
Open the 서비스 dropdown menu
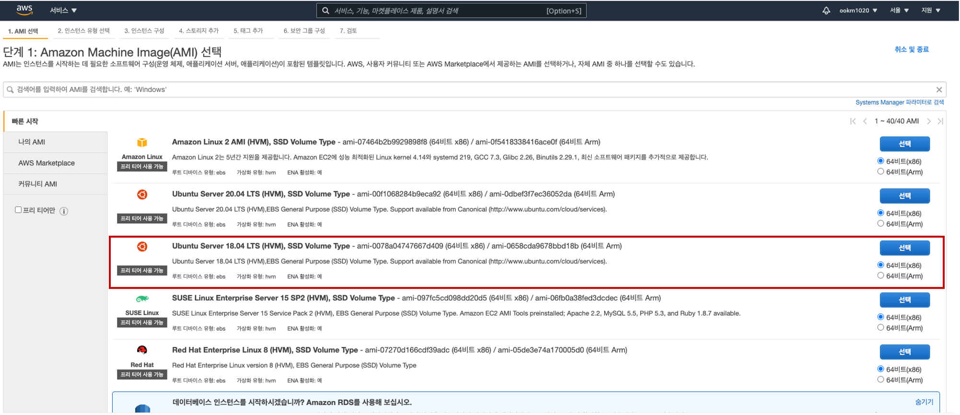tap(63, 11)
